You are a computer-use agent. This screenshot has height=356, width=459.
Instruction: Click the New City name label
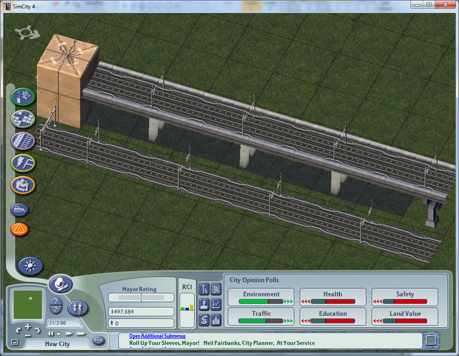click(x=57, y=344)
